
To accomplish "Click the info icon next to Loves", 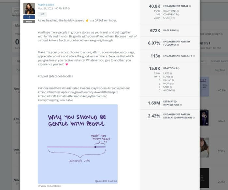I will (x=172, y=77).
